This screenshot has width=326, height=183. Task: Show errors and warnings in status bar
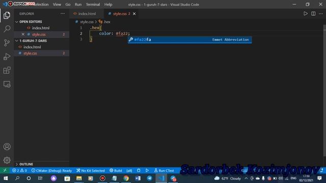pyautogui.click(x=19, y=171)
